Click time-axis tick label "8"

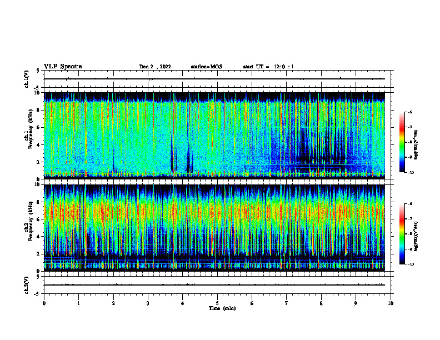321,303
